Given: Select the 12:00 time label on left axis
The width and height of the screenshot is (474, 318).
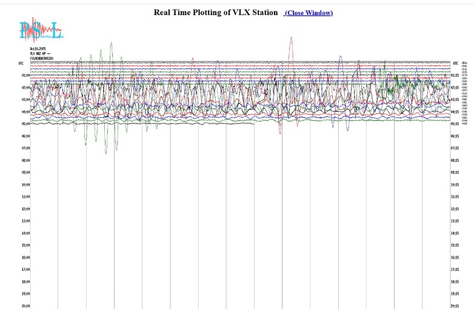Looking at the screenshot, I should tap(25, 209).
